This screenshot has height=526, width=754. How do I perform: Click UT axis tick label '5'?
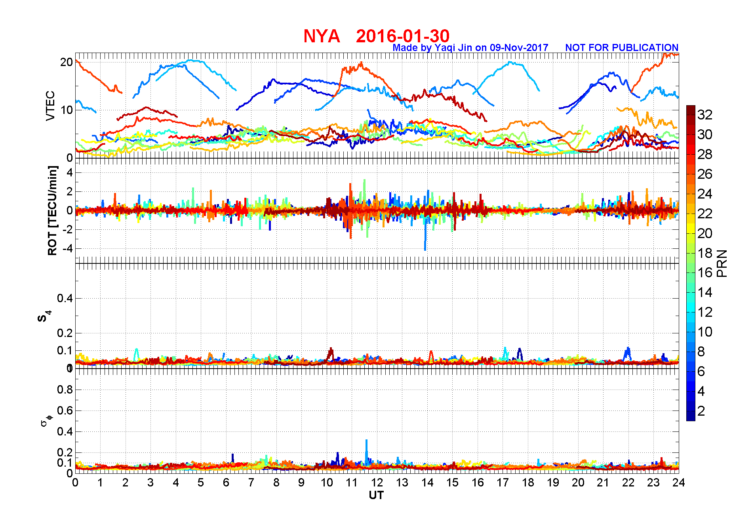(x=201, y=482)
